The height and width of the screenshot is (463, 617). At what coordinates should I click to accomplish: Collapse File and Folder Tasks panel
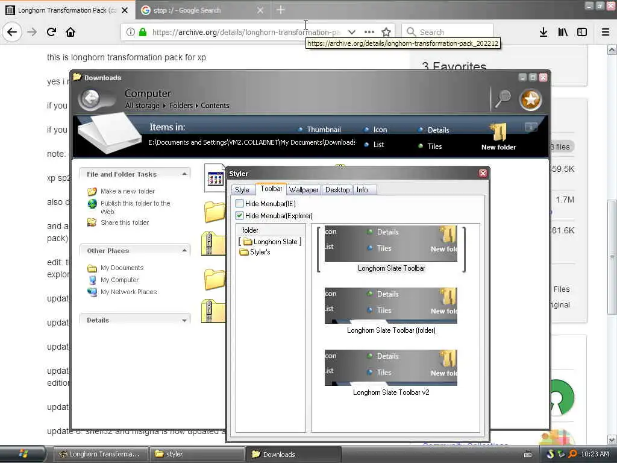point(184,174)
